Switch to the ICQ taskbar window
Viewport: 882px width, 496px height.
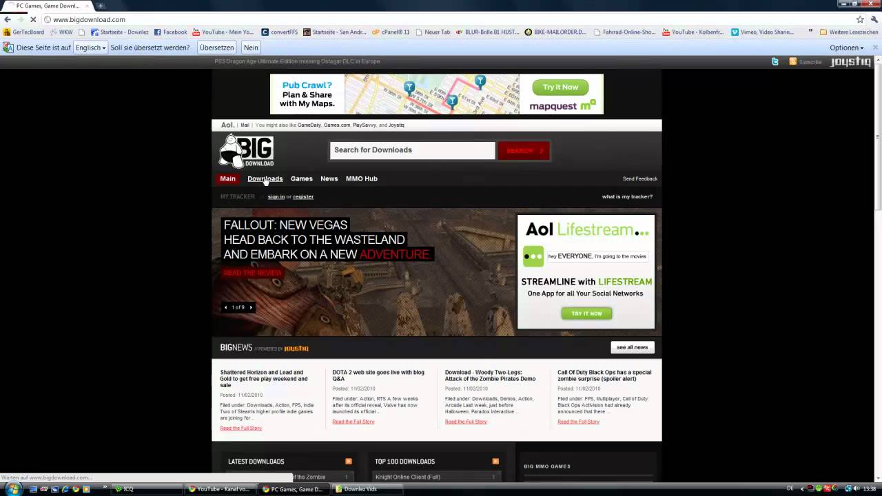(x=148, y=489)
